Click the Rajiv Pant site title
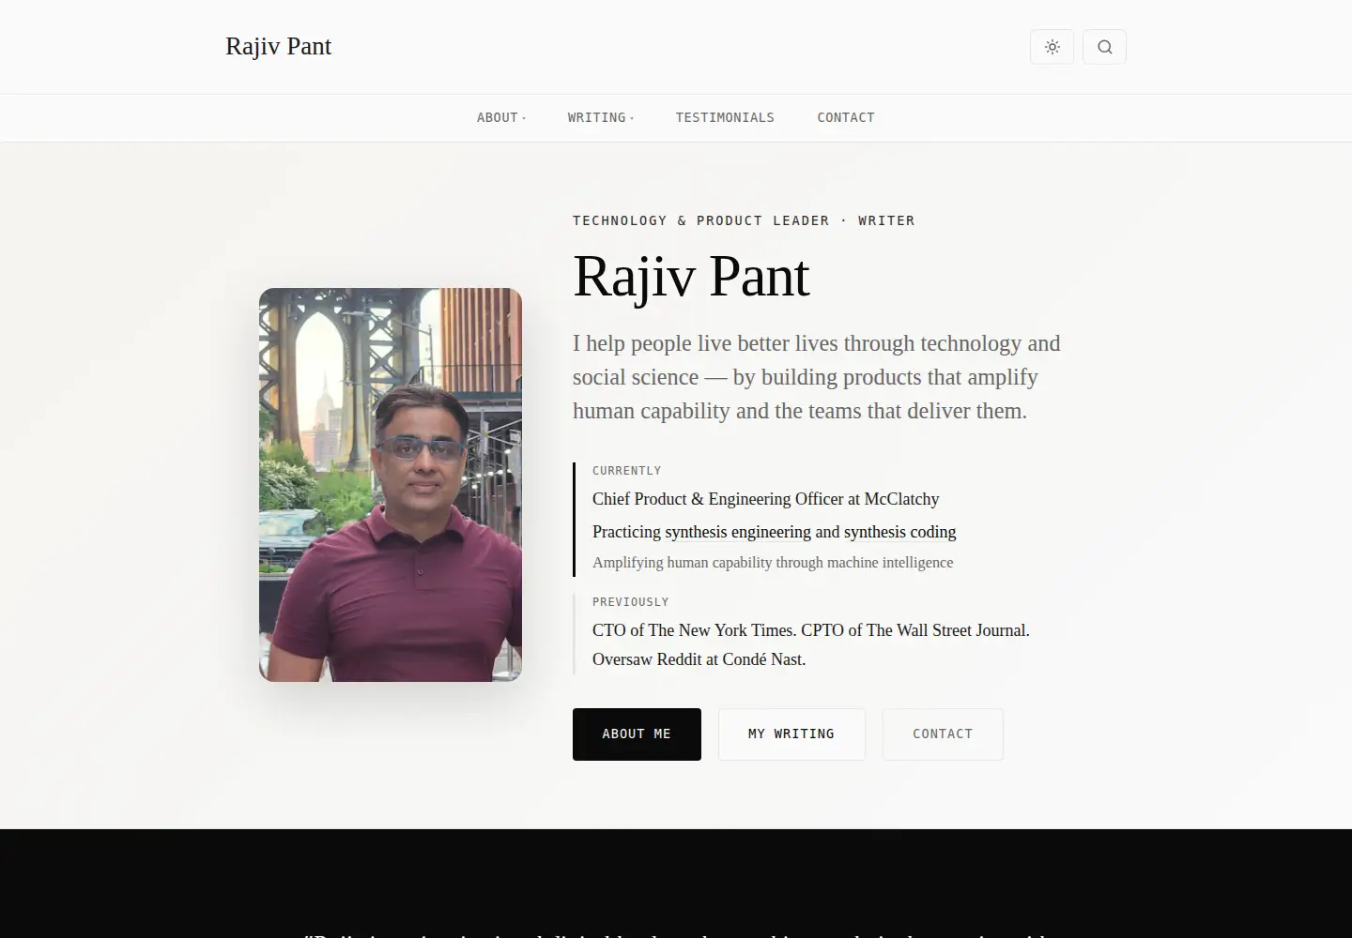 click(278, 46)
